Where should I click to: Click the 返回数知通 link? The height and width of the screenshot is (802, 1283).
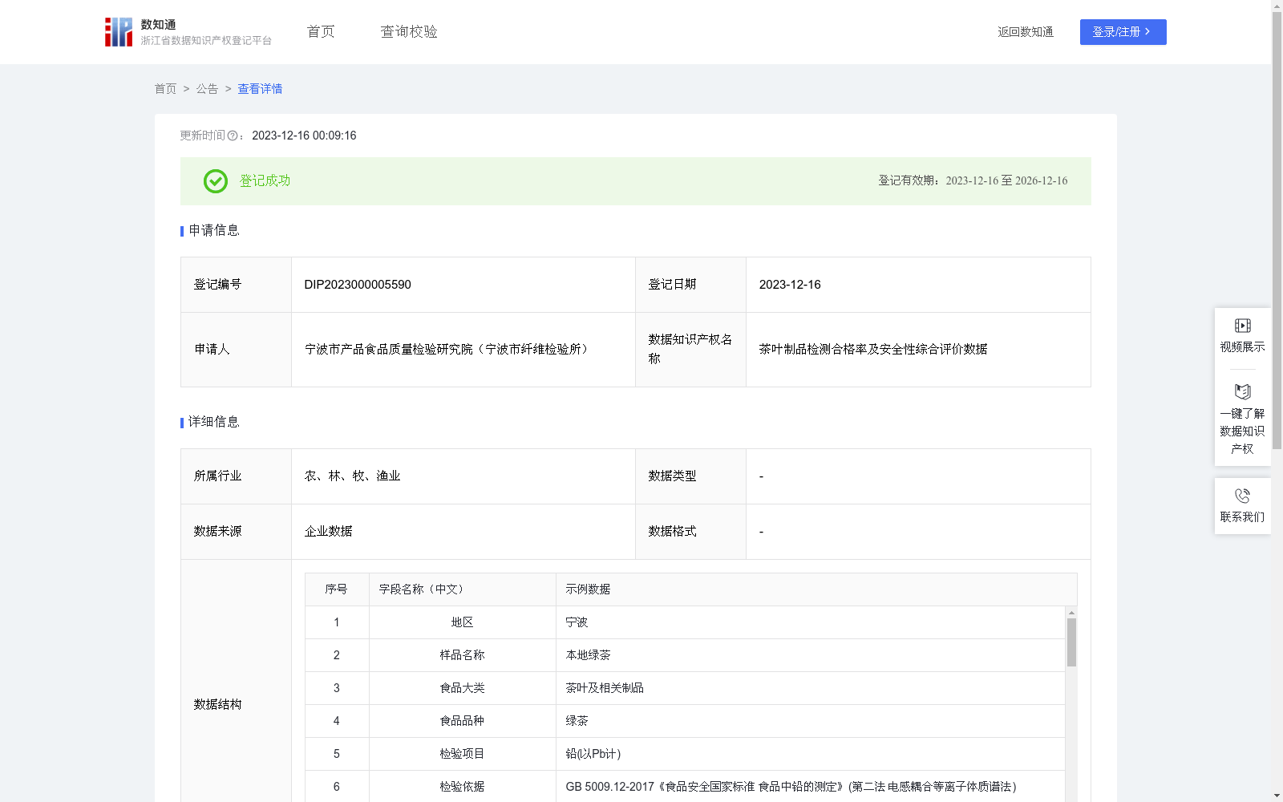pyautogui.click(x=1026, y=32)
